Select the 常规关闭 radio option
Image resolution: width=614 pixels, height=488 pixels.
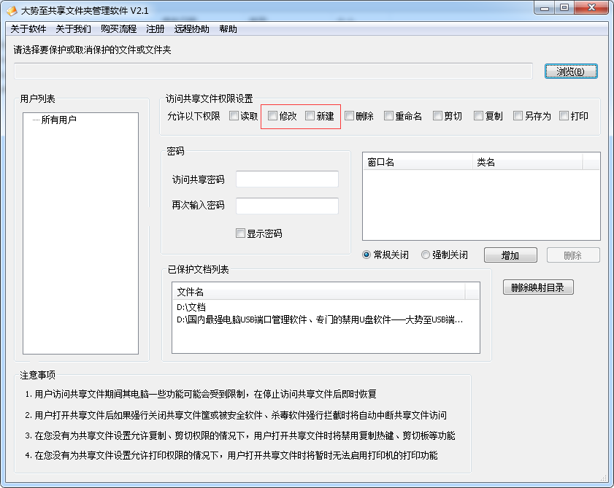point(367,255)
